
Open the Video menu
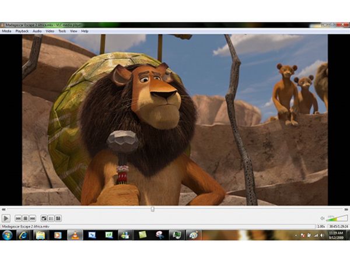point(50,31)
